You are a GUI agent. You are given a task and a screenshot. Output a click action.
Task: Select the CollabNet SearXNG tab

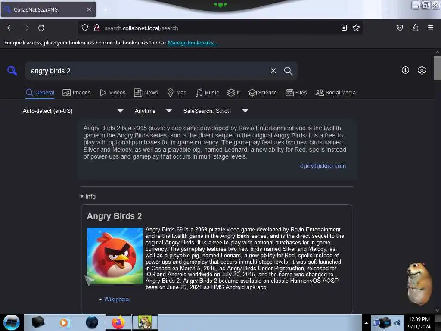pos(48,9)
